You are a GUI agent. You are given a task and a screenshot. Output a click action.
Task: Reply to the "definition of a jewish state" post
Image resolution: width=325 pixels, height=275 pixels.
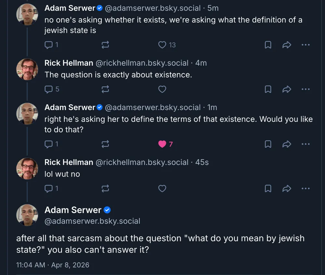click(x=48, y=45)
